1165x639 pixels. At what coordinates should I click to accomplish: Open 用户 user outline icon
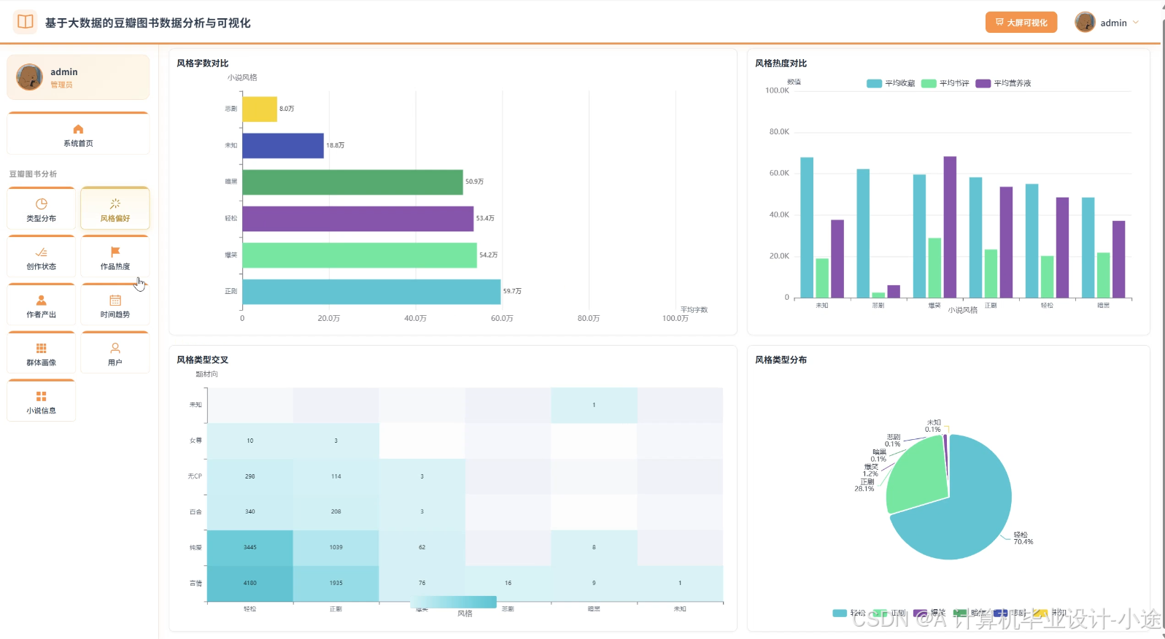pyautogui.click(x=115, y=348)
